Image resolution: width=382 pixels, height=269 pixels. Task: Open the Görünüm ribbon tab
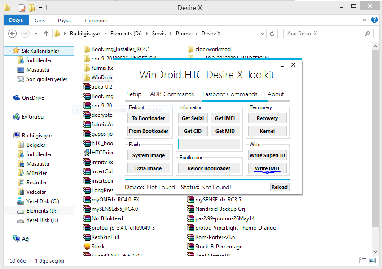tap(96, 21)
